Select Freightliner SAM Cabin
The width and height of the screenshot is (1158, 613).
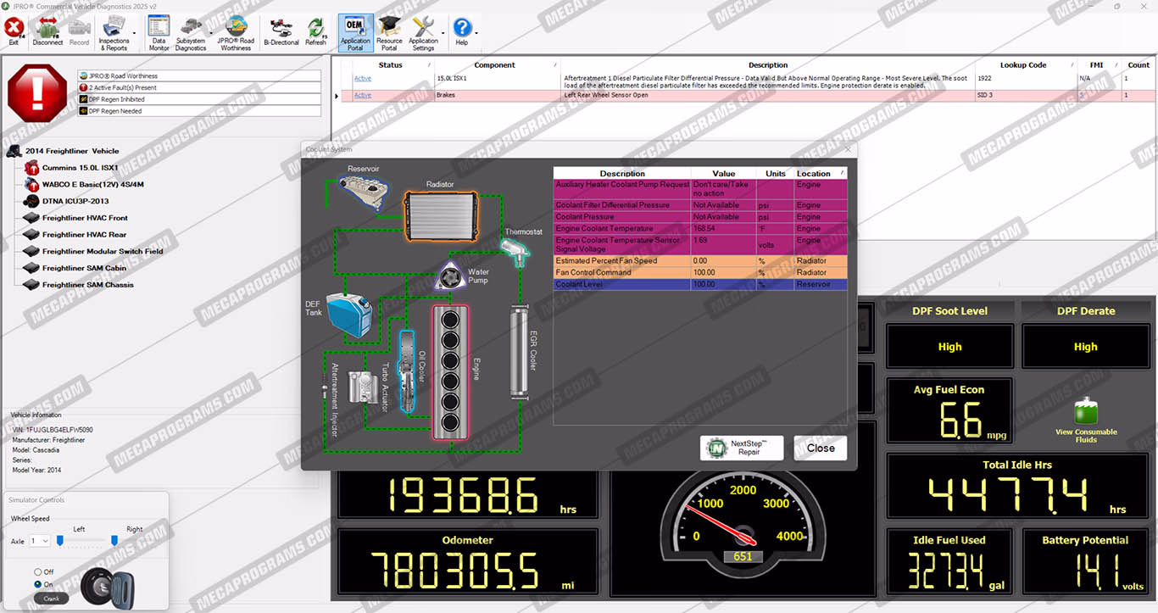pos(84,268)
